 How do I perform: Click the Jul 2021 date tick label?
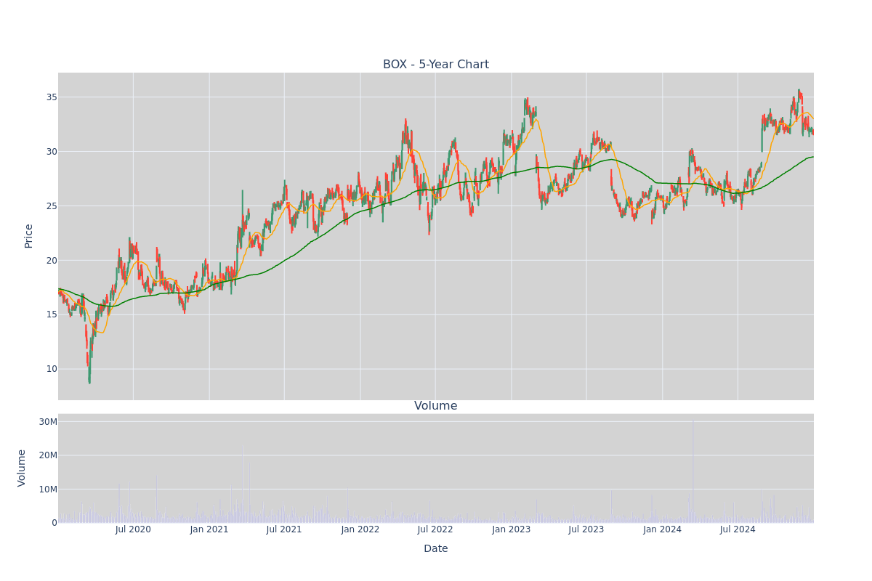pos(284,529)
